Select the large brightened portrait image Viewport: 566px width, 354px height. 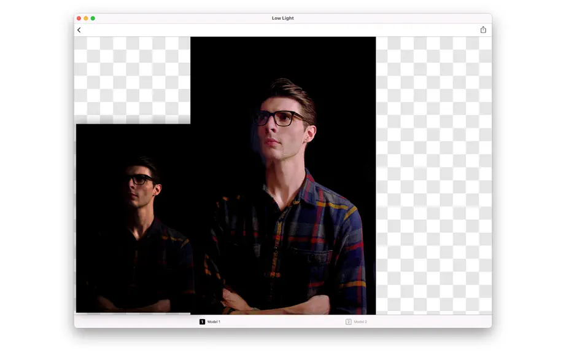click(283, 176)
